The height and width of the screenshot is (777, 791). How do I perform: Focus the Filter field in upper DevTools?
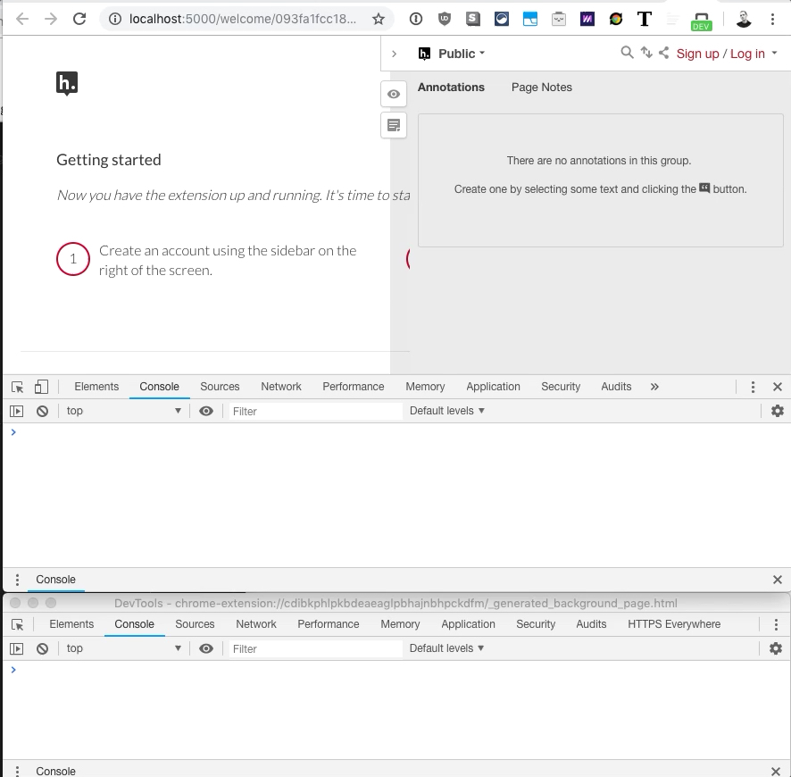coord(316,411)
